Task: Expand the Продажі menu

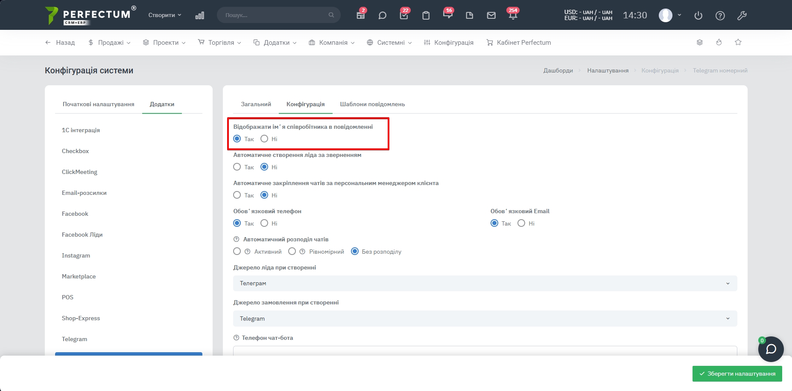Action: 109,42
